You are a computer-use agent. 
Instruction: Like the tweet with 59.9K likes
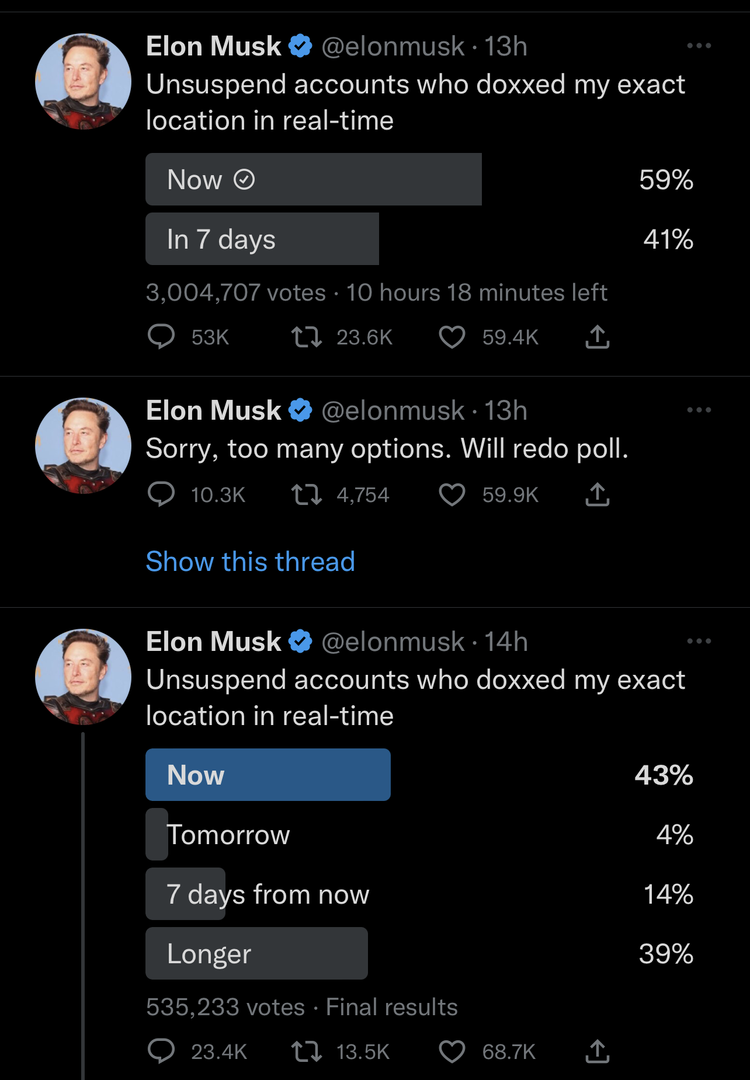point(452,494)
